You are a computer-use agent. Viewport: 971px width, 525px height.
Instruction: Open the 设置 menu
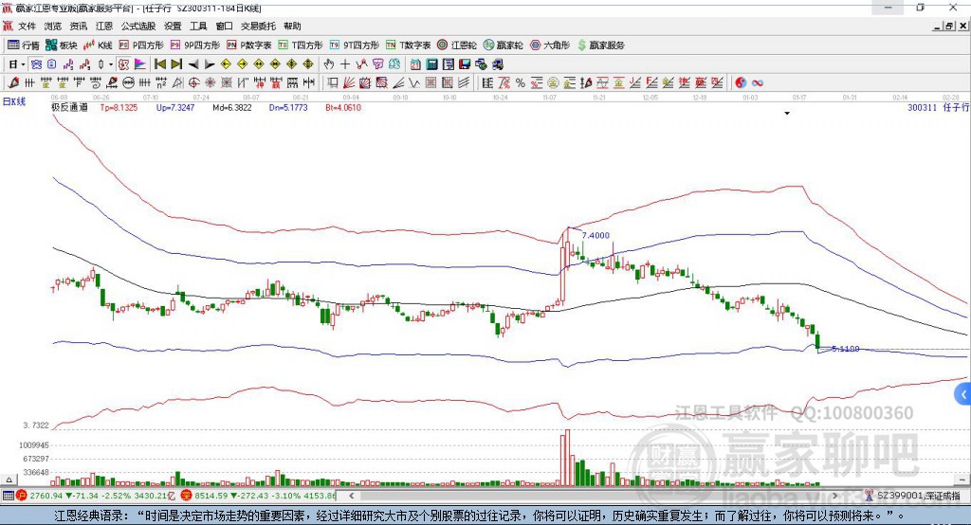(173, 26)
